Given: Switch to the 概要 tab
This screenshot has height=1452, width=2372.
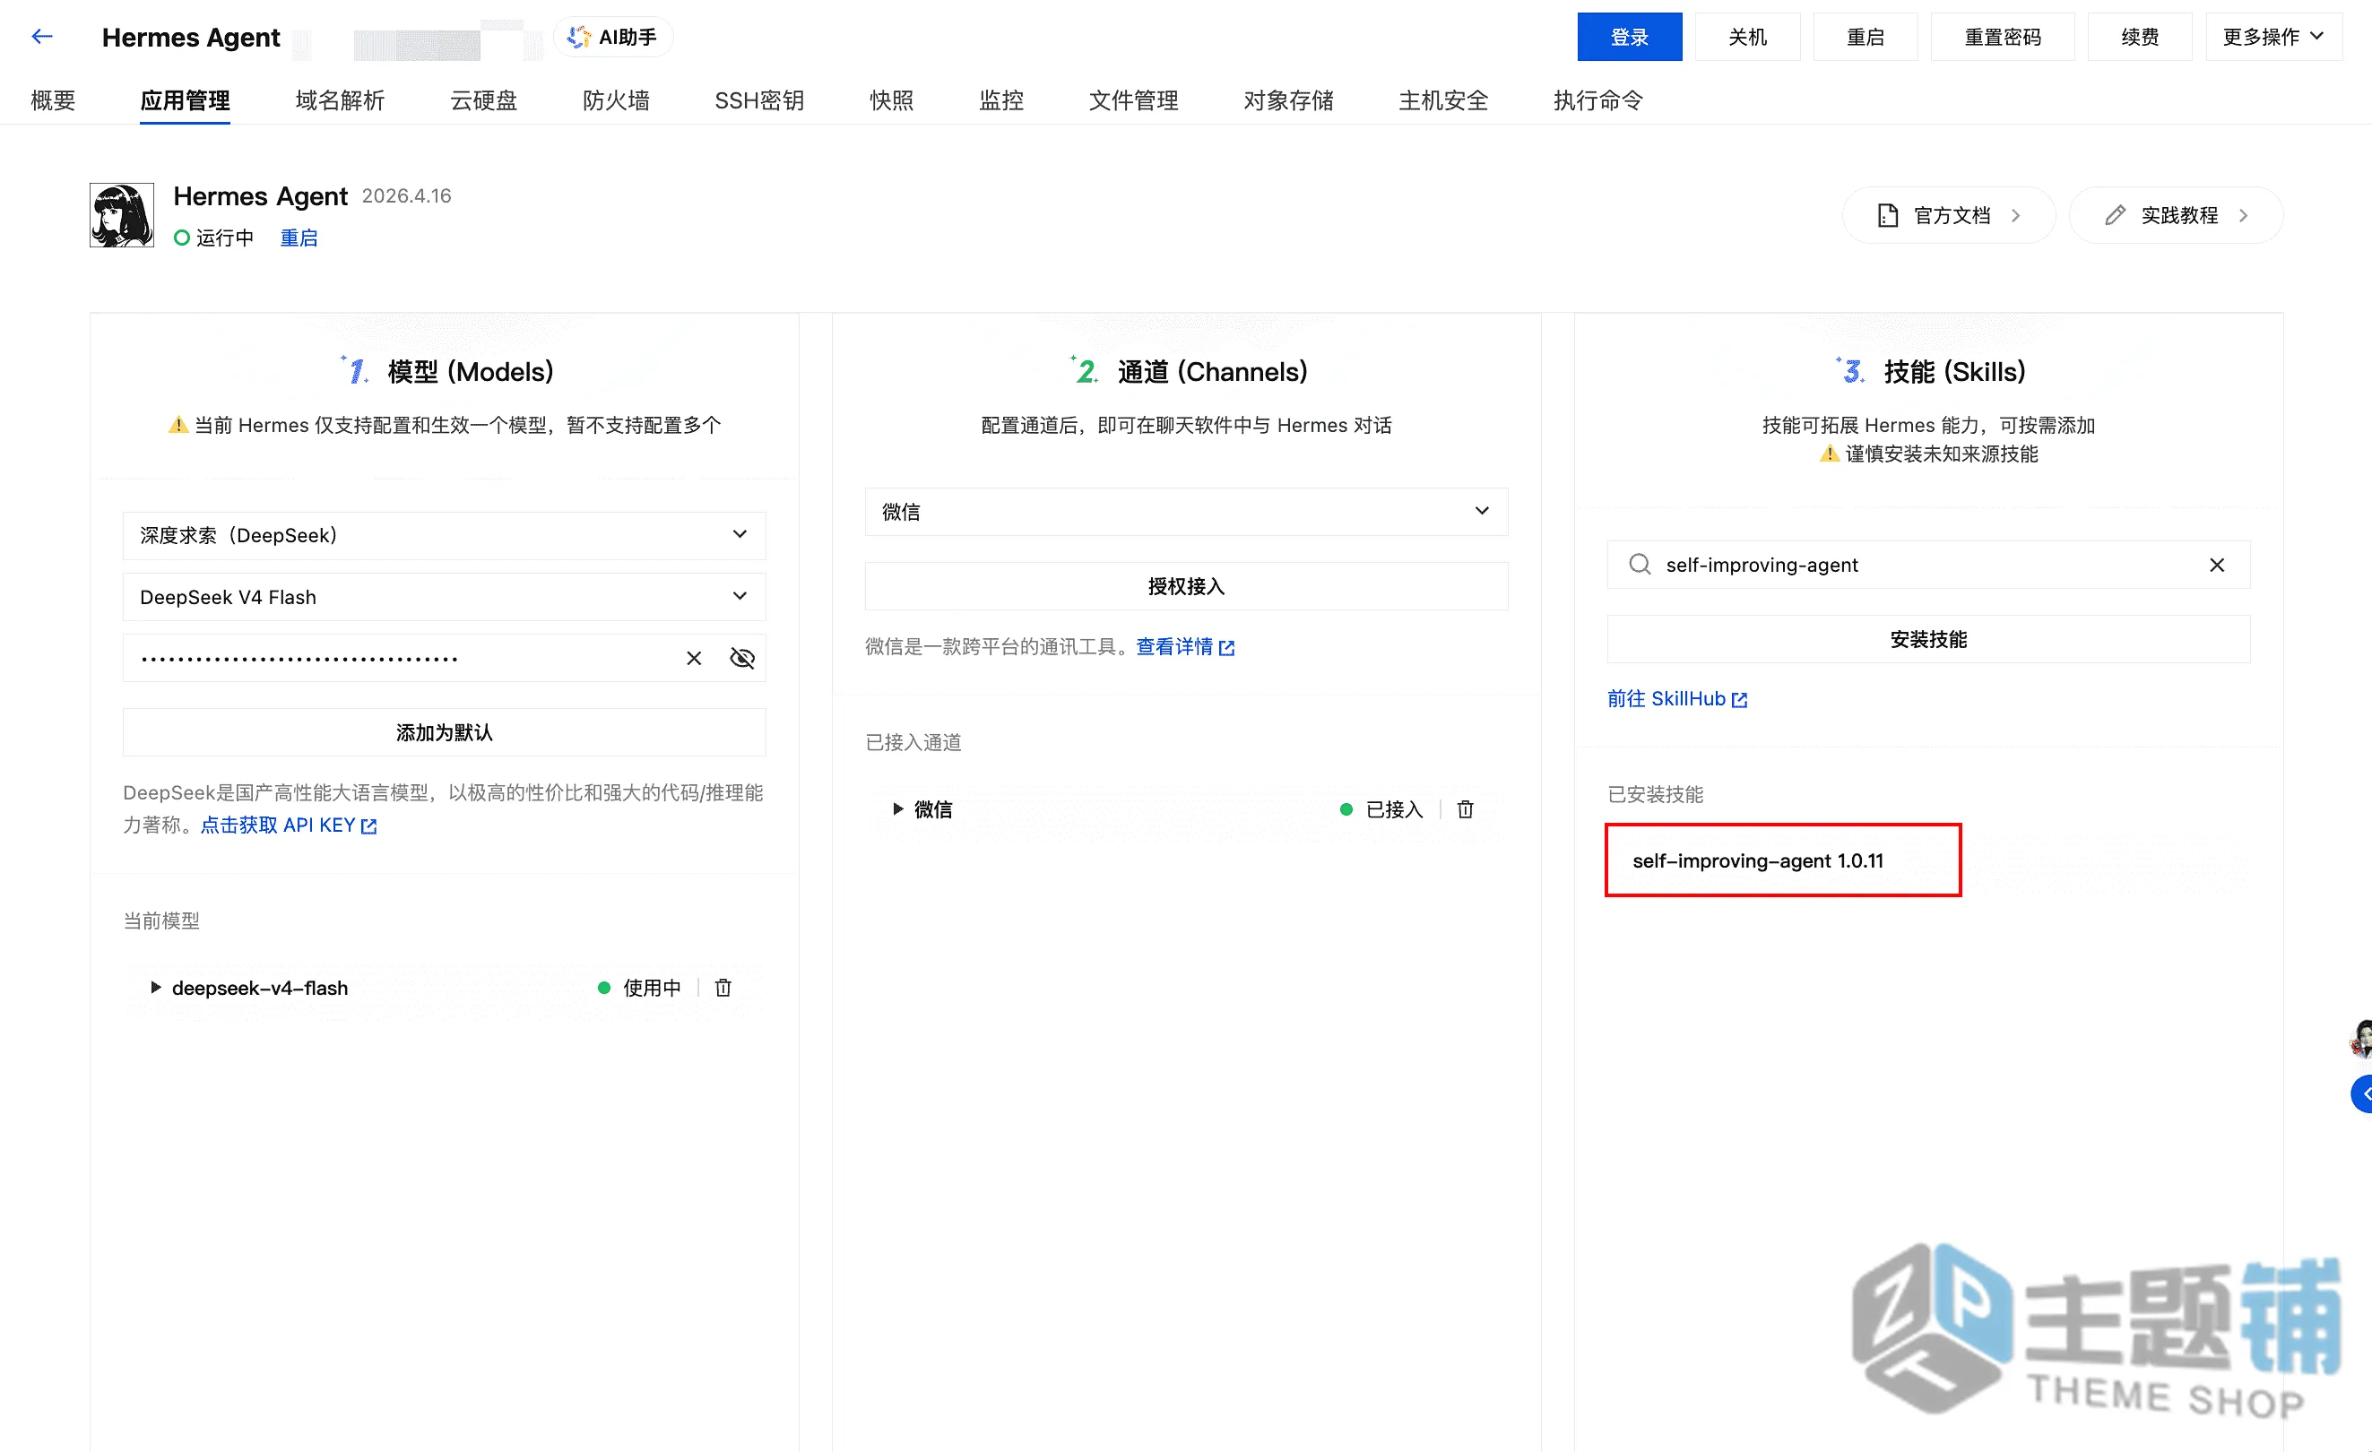Looking at the screenshot, I should coord(53,100).
